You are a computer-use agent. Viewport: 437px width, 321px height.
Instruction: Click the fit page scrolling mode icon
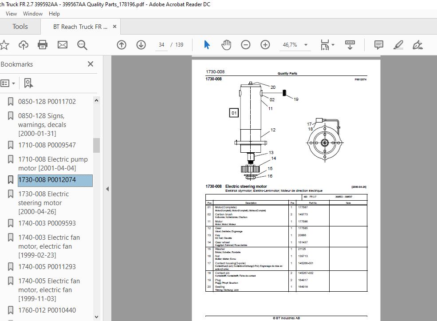tap(325, 45)
